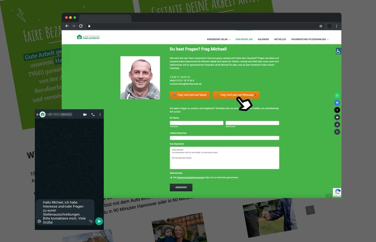Go back in the WhatsApp chat window
Image resolution: width=376 pixels, height=242 pixels.
37,115
